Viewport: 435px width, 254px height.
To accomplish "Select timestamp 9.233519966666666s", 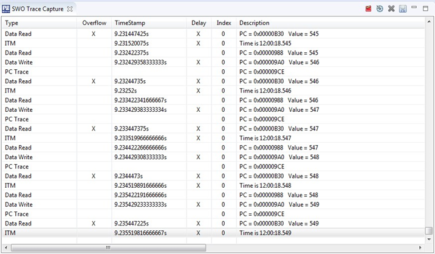I will click(x=140, y=139).
